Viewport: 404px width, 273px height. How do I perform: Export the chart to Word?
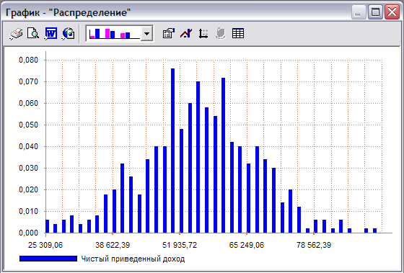click(x=50, y=34)
